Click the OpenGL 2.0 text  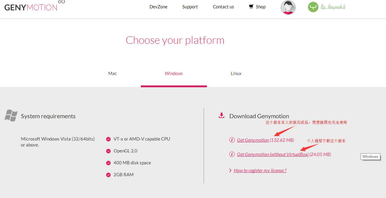[x=125, y=151]
